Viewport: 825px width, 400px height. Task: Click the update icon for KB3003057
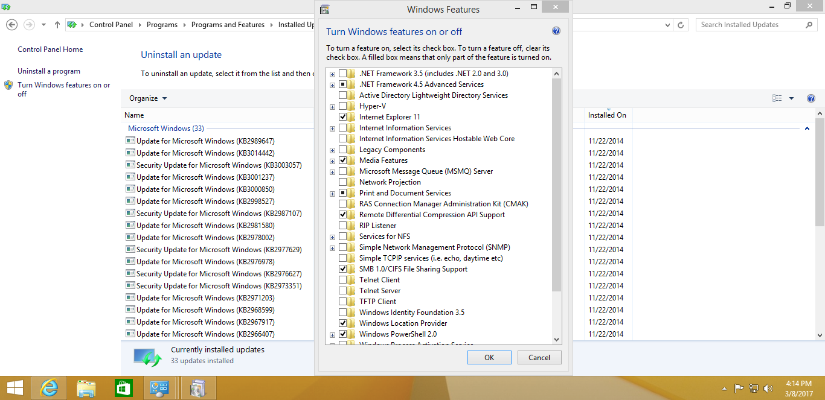(130, 165)
